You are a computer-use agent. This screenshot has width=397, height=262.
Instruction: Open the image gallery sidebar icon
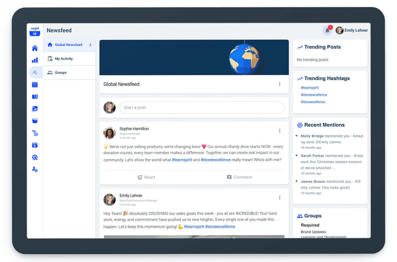pyautogui.click(x=35, y=109)
